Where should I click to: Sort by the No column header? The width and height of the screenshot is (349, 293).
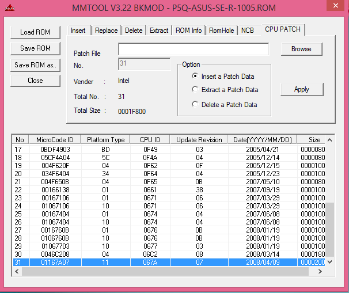click(20, 140)
